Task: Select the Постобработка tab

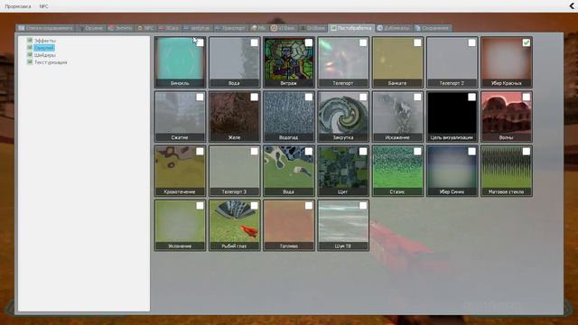Action: pos(351,28)
